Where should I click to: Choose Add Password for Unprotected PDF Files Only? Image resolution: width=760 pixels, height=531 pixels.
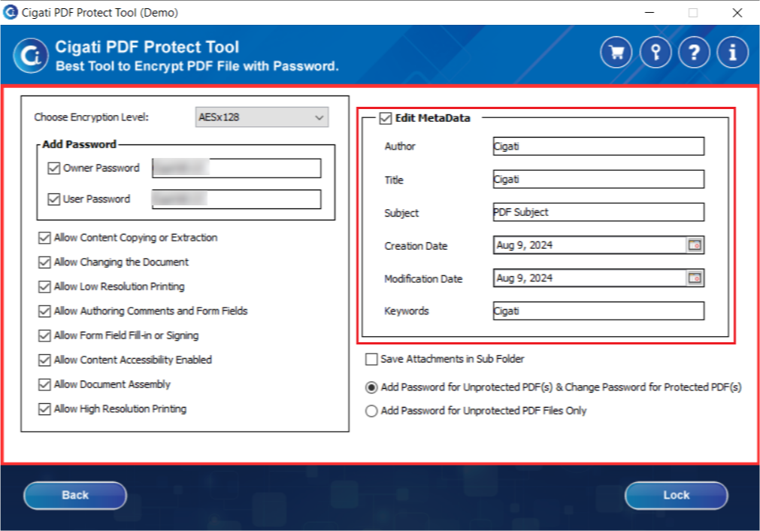(x=371, y=411)
